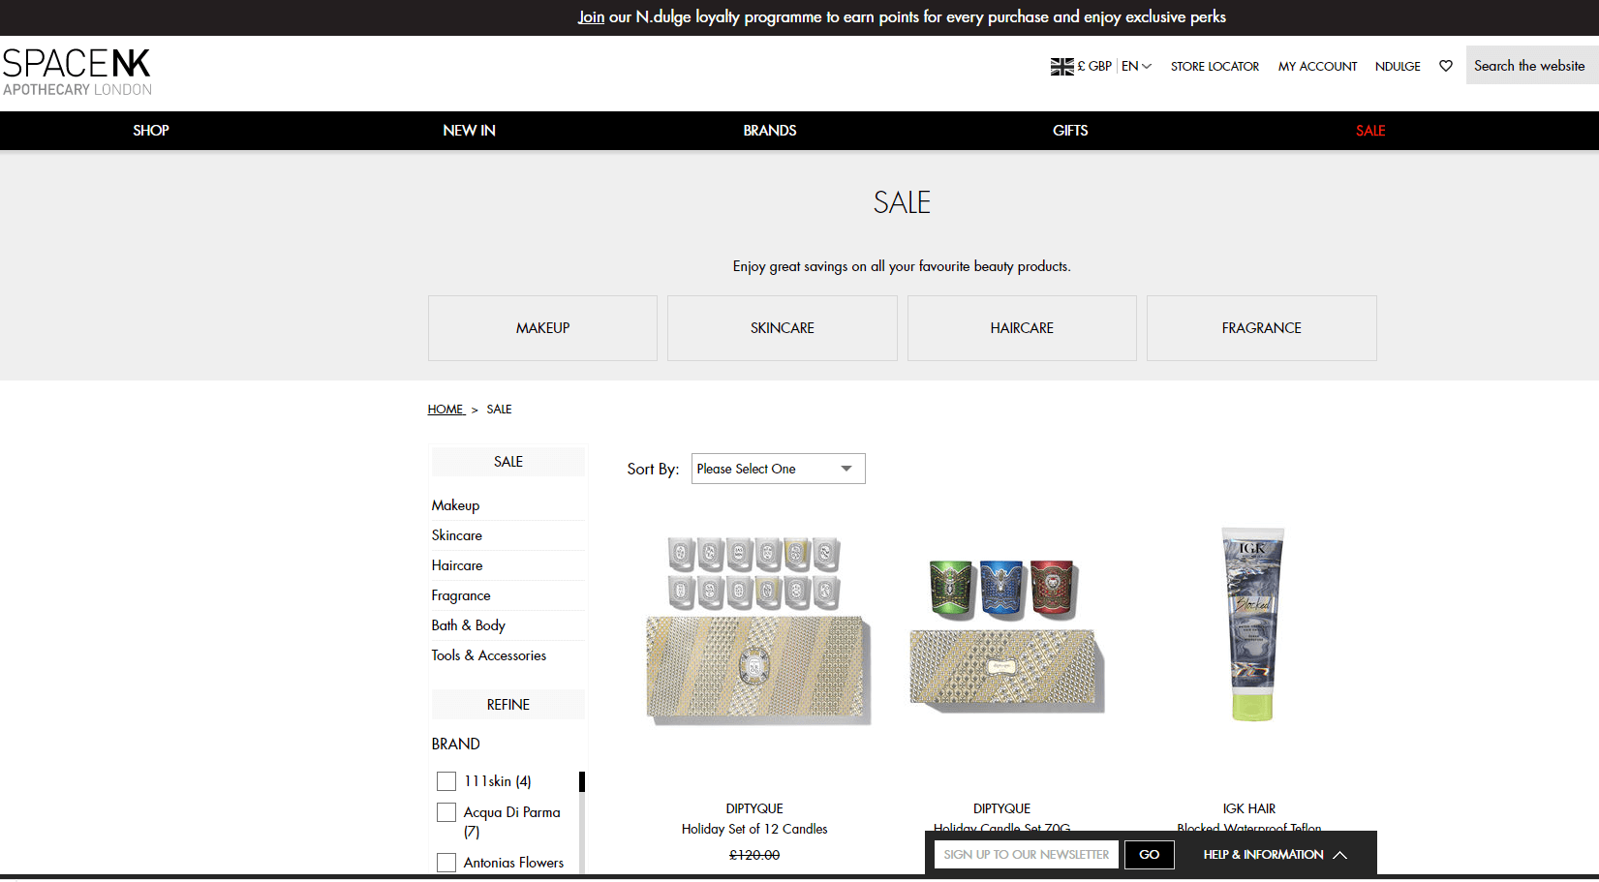Click the SKINCARE category button
The width and height of the screenshot is (1599, 882).
pyautogui.click(x=783, y=328)
